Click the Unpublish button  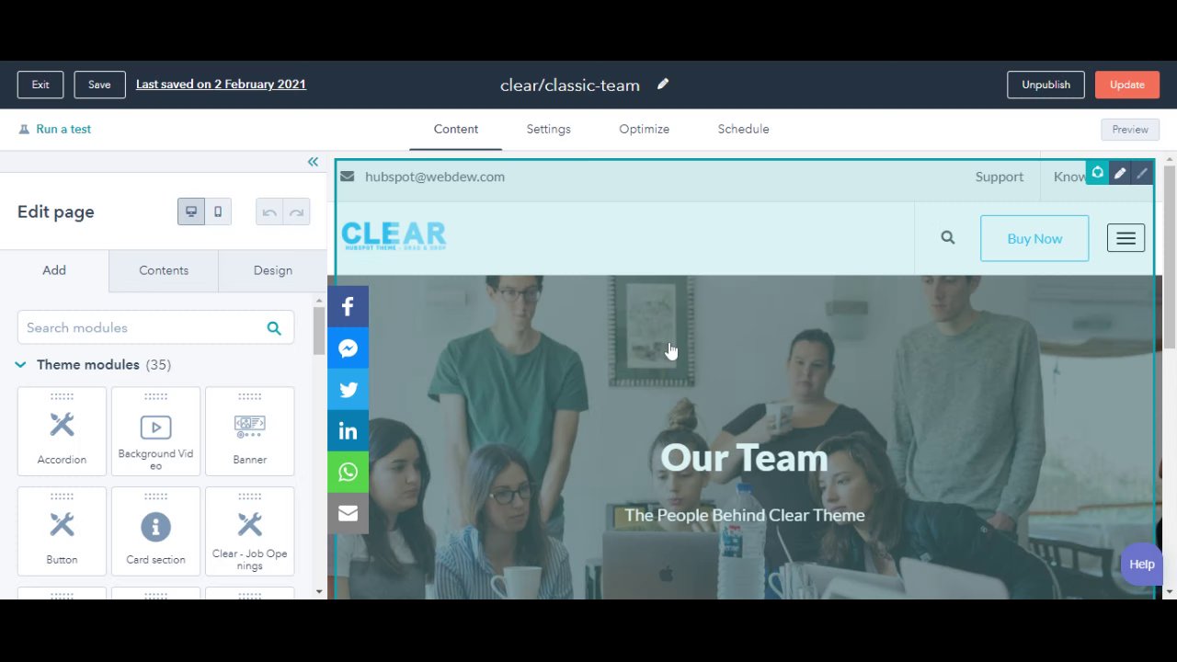1046,85
